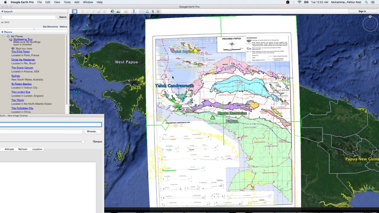Open the Edit menu
379x213 pixels.
[48, 2]
